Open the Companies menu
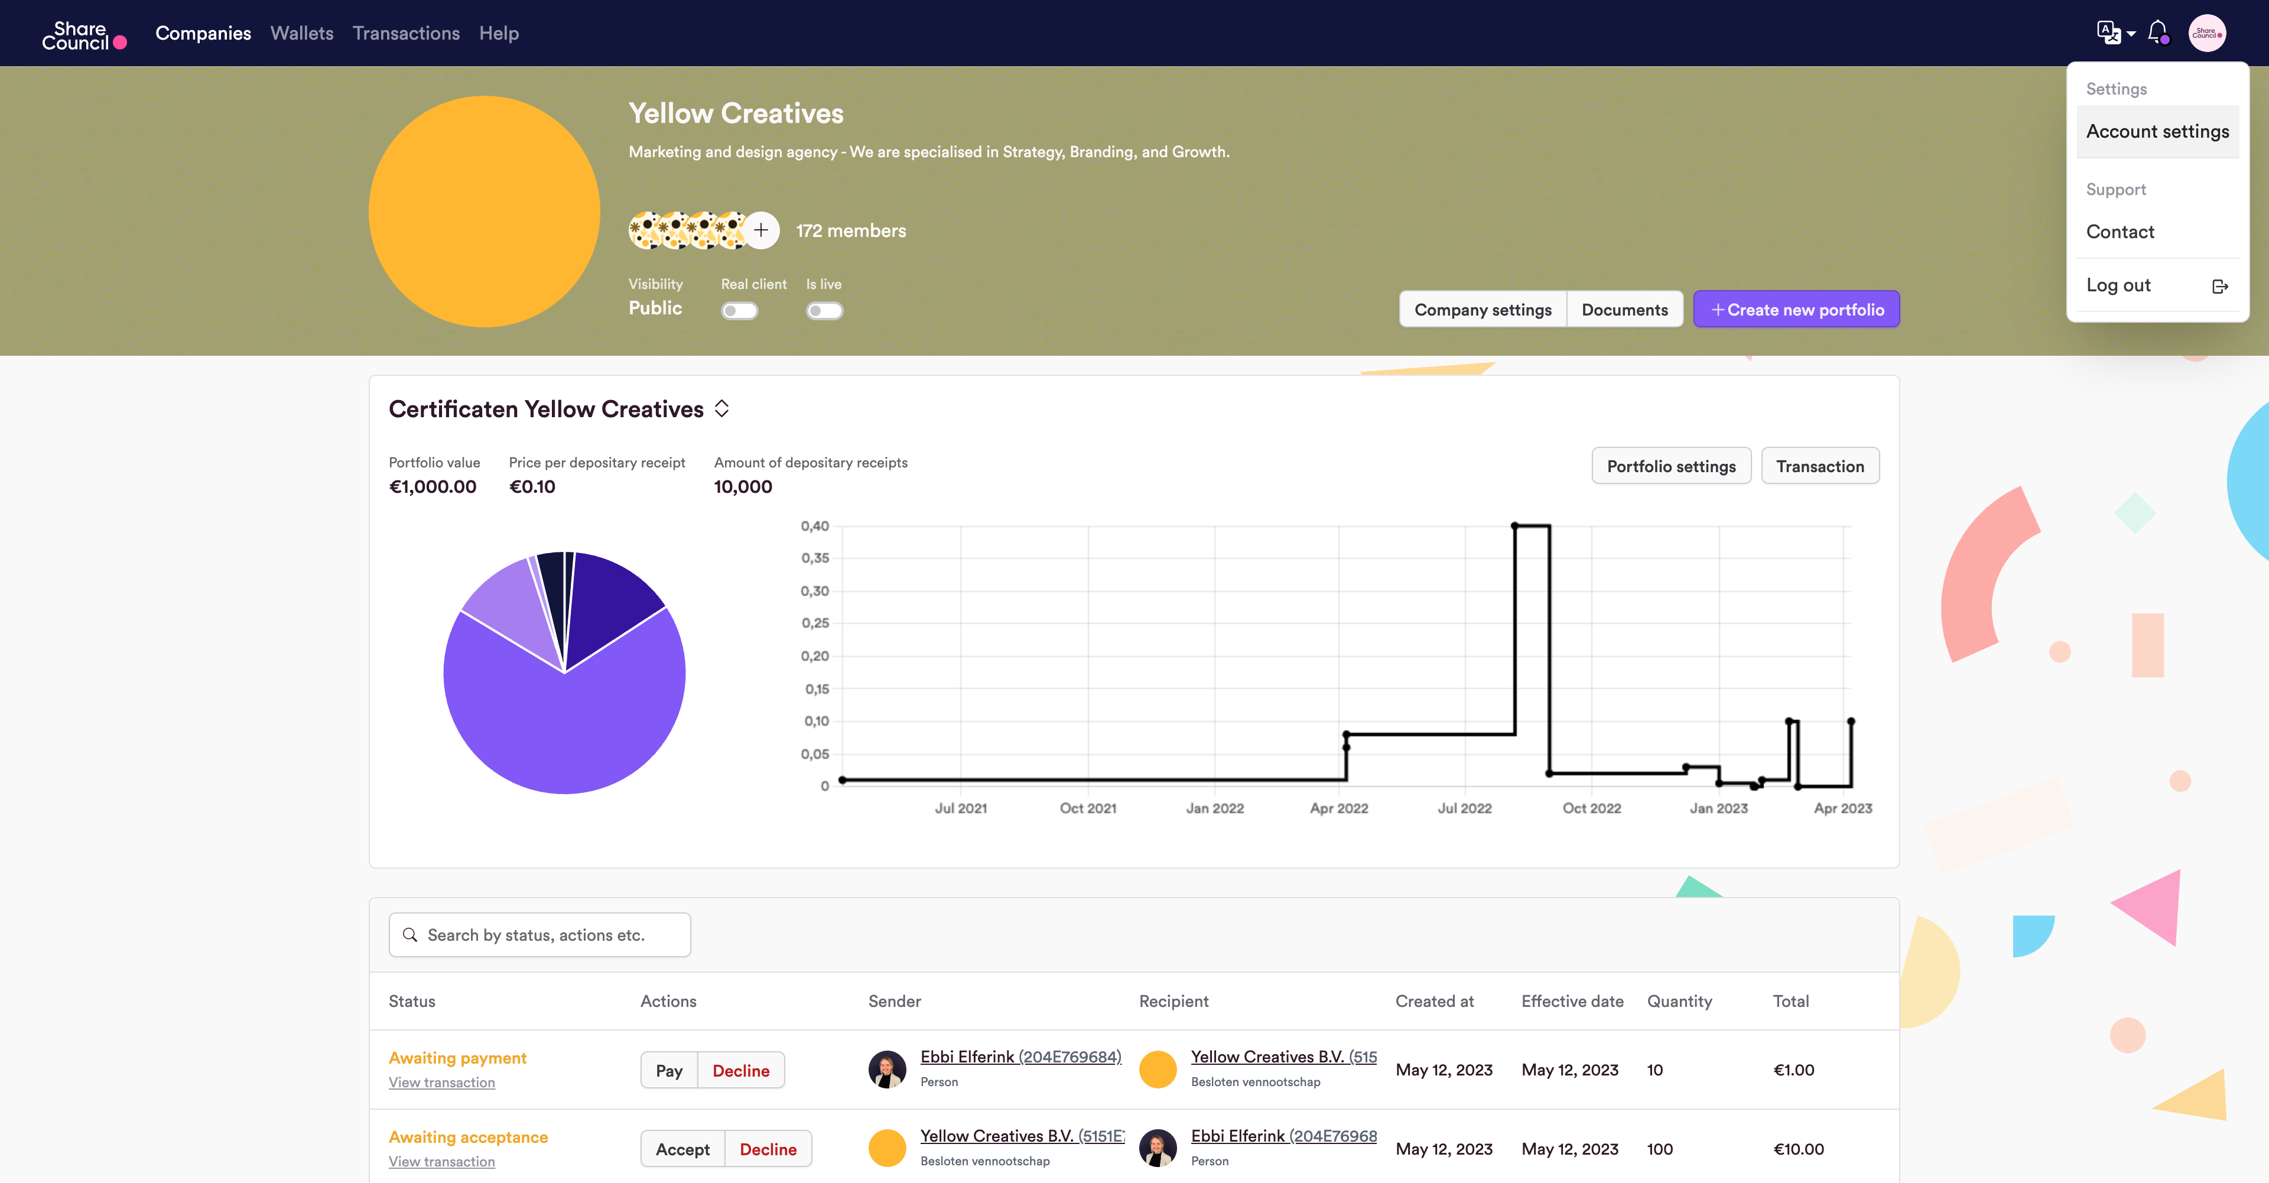This screenshot has height=1183, width=2269. (x=203, y=34)
